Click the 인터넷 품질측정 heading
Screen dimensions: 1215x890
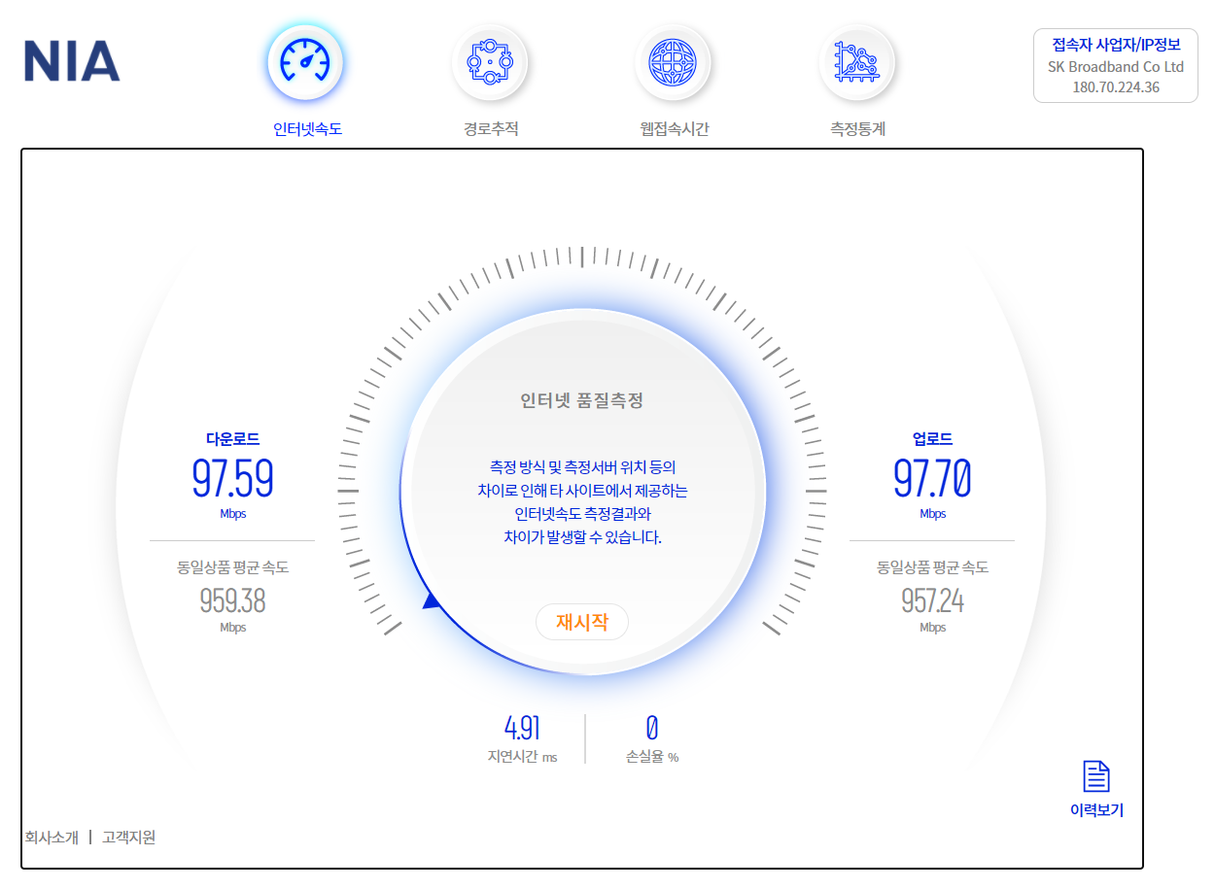(582, 400)
